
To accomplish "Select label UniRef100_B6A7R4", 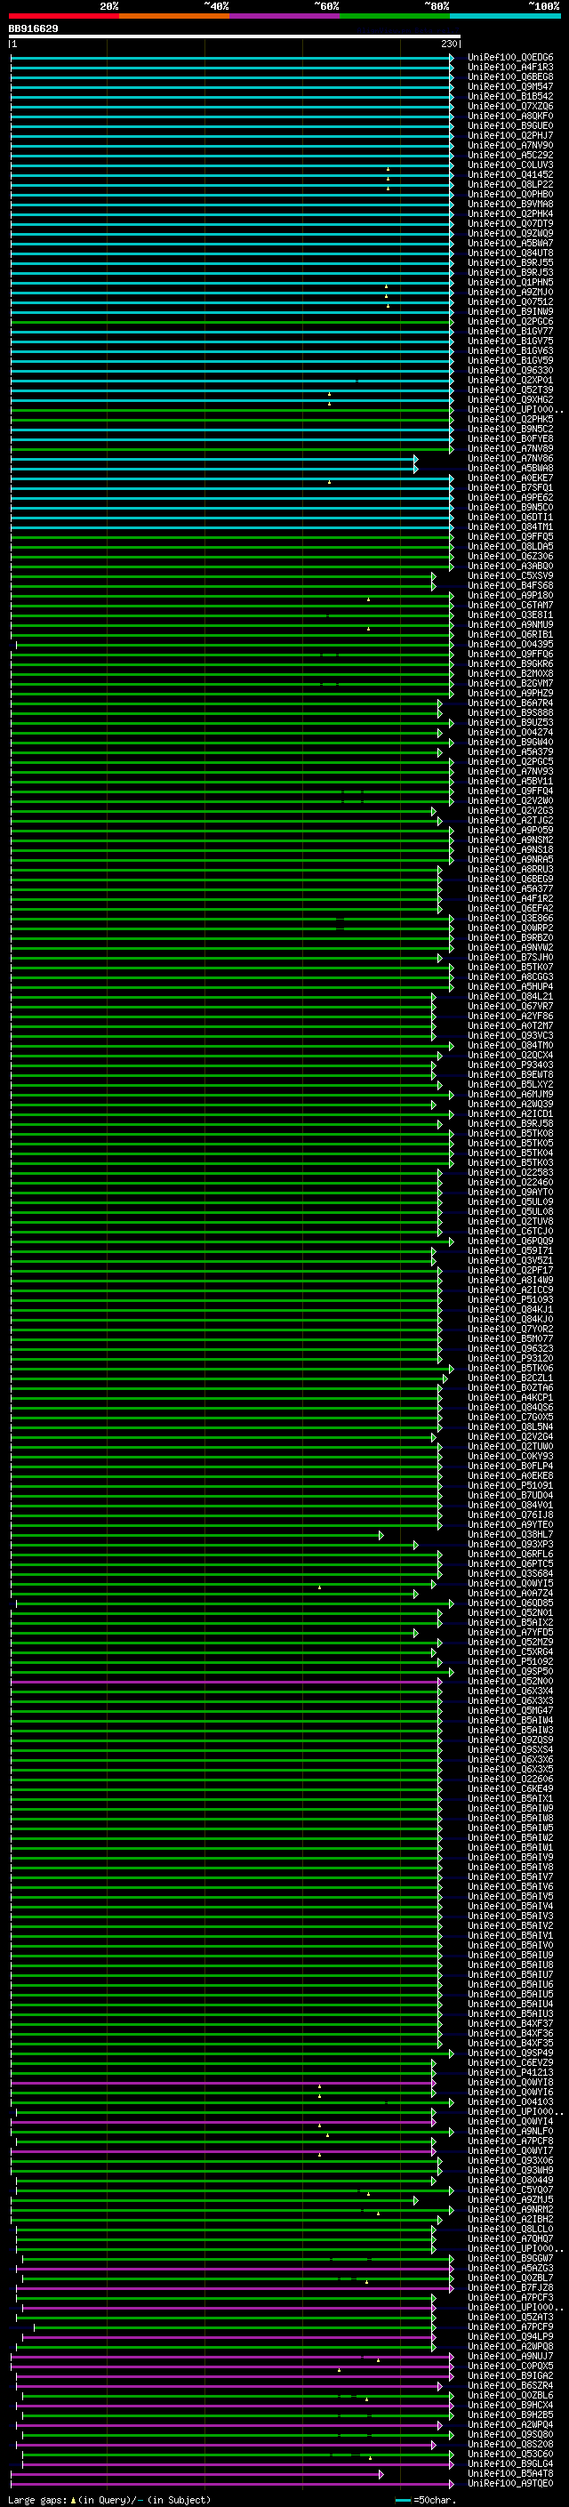I will (x=509, y=703).
